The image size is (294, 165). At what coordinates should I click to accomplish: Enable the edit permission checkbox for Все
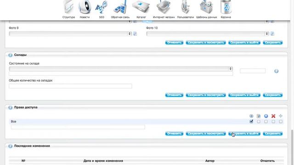point(259,121)
